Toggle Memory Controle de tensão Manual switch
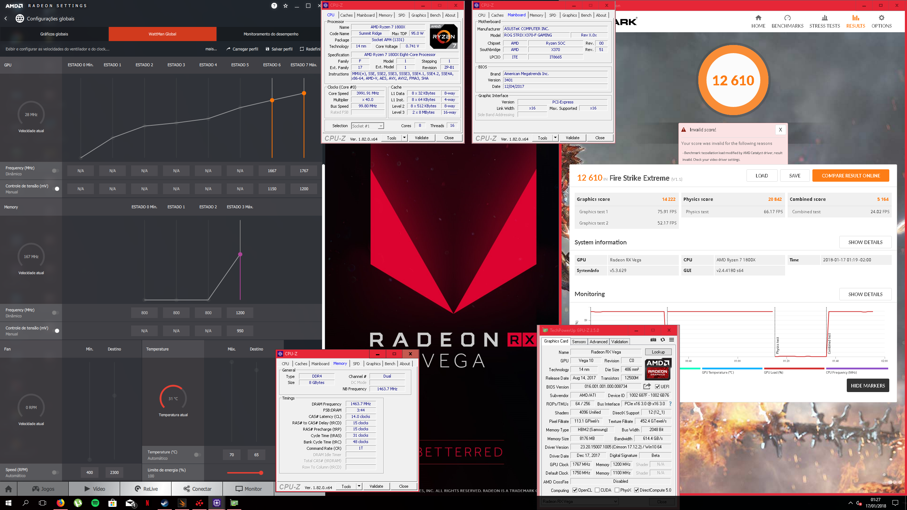 point(55,331)
